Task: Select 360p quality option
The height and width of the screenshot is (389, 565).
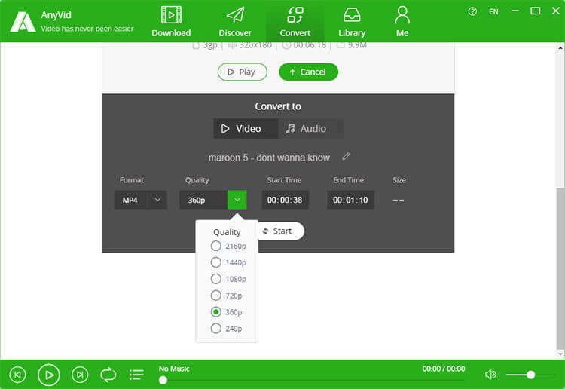Action: 226,312
